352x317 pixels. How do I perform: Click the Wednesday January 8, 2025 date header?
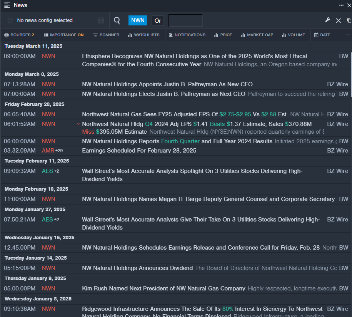(x=38, y=299)
